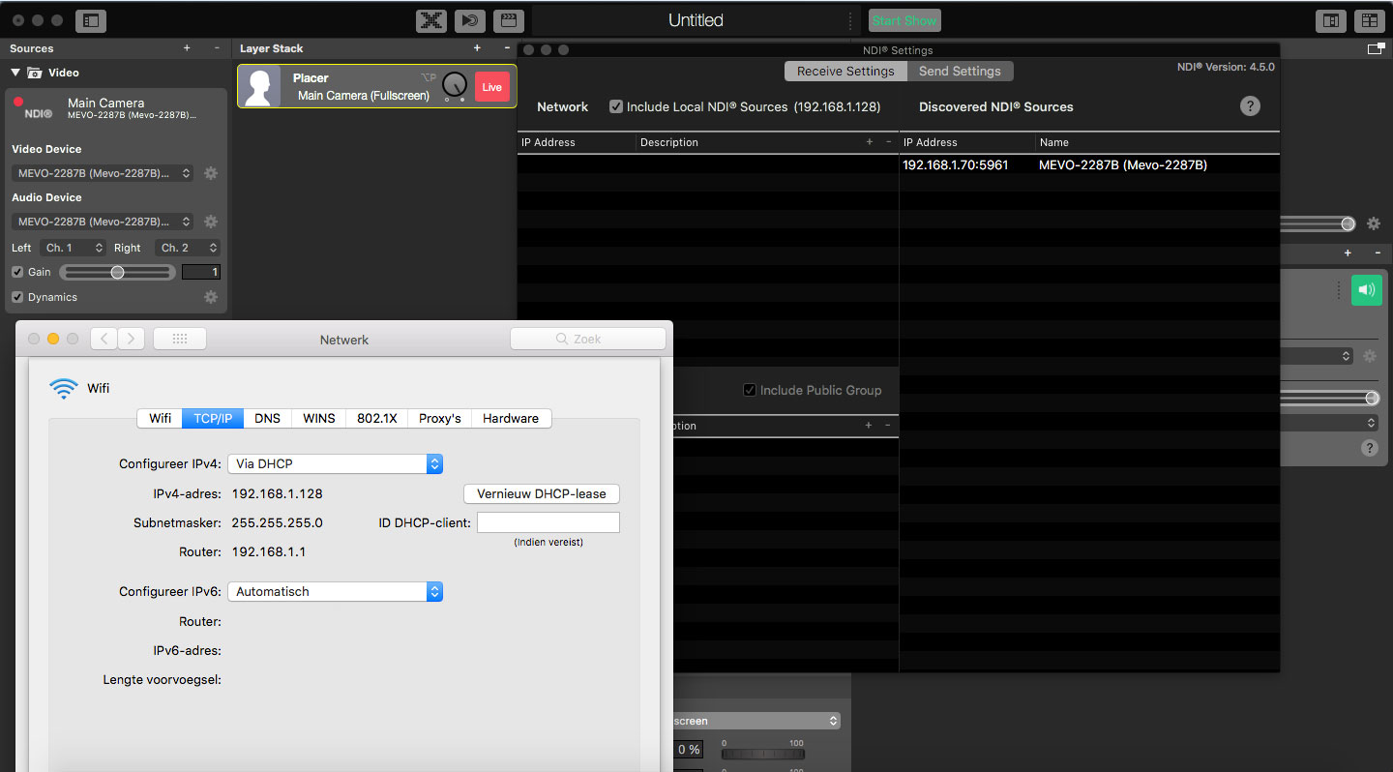1393x772 pixels.
Task: Click MEVO-2287B name in Discovered Sources
Action: [x=1123, y=165]
